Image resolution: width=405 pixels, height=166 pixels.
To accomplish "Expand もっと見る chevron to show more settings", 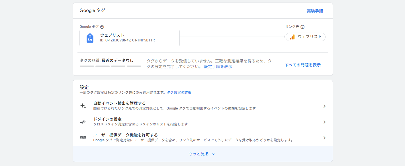I will [213, 154].
